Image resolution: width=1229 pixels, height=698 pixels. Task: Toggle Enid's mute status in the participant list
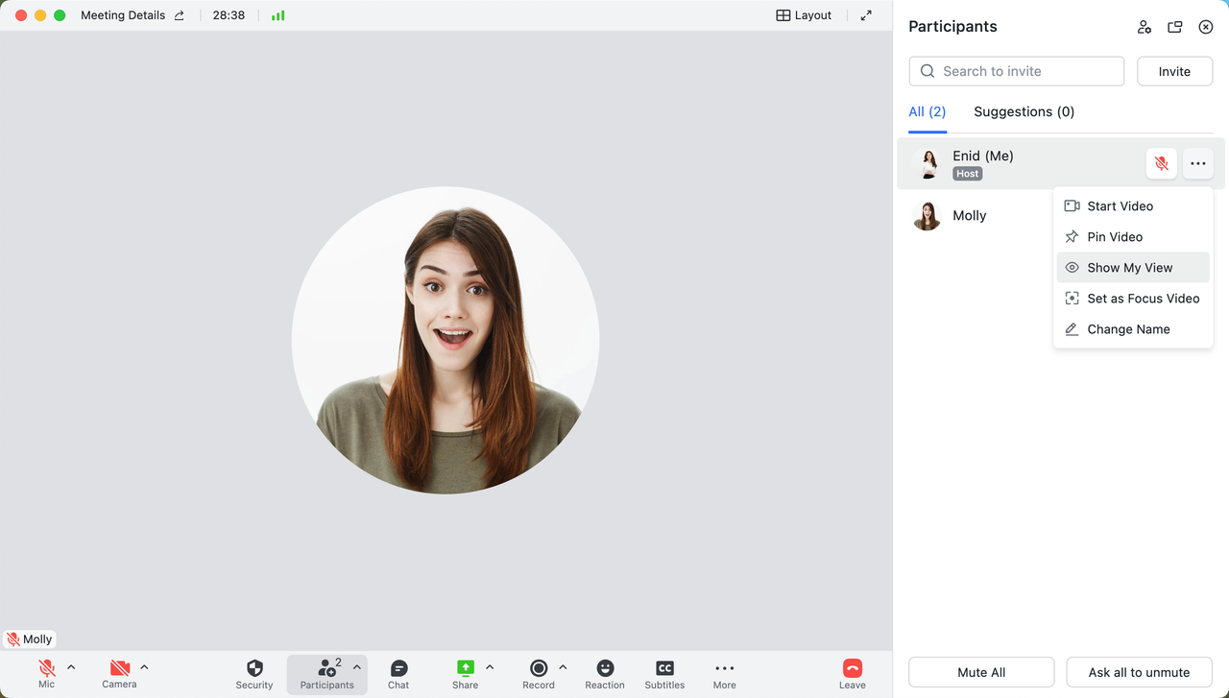point(1161,163)
